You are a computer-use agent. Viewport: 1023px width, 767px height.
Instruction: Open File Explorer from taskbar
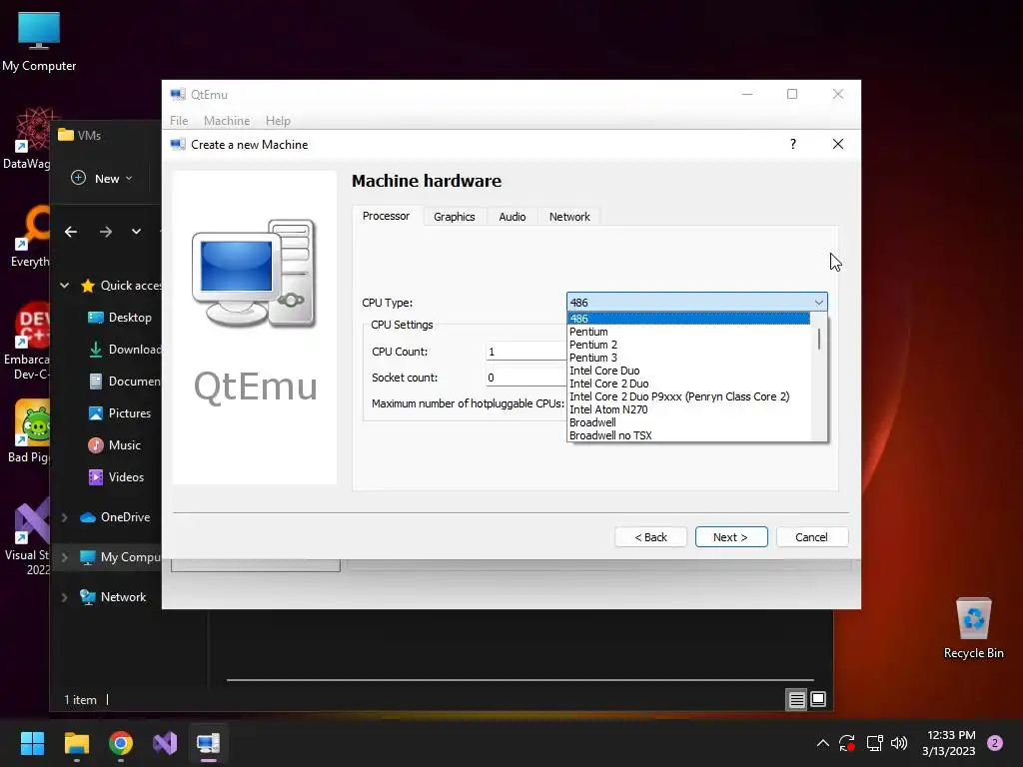pos(76,743)
